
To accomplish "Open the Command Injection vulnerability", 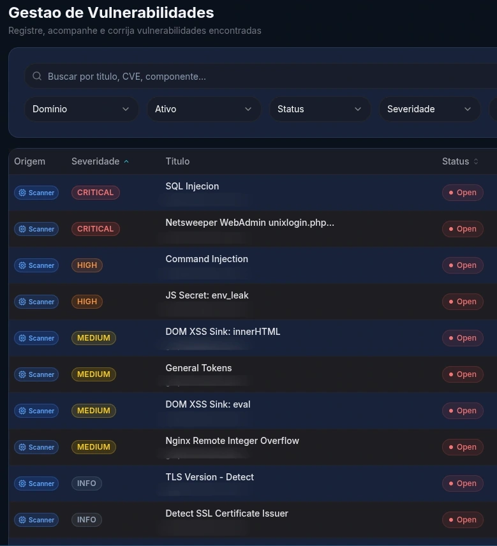I will 207,259.
